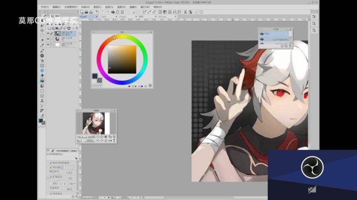Select the top layer thumbnail
The image size is (357, 200).
pyautogui.click(x=58, y=33)
